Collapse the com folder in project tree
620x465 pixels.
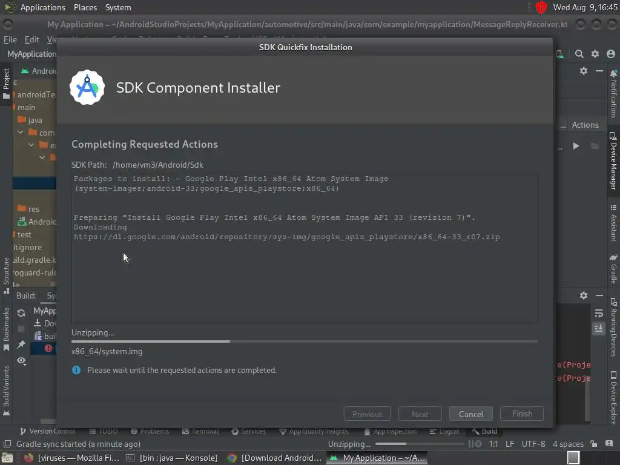click(20, 133)
